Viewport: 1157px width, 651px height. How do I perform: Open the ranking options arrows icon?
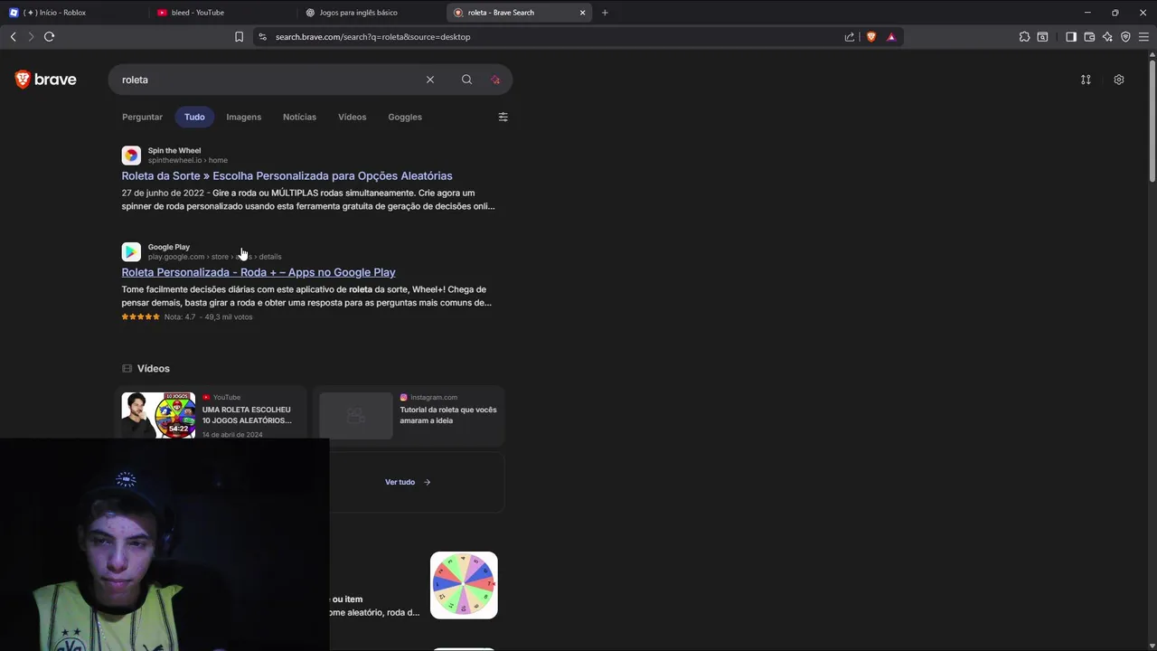click(x=1086, y=80)
